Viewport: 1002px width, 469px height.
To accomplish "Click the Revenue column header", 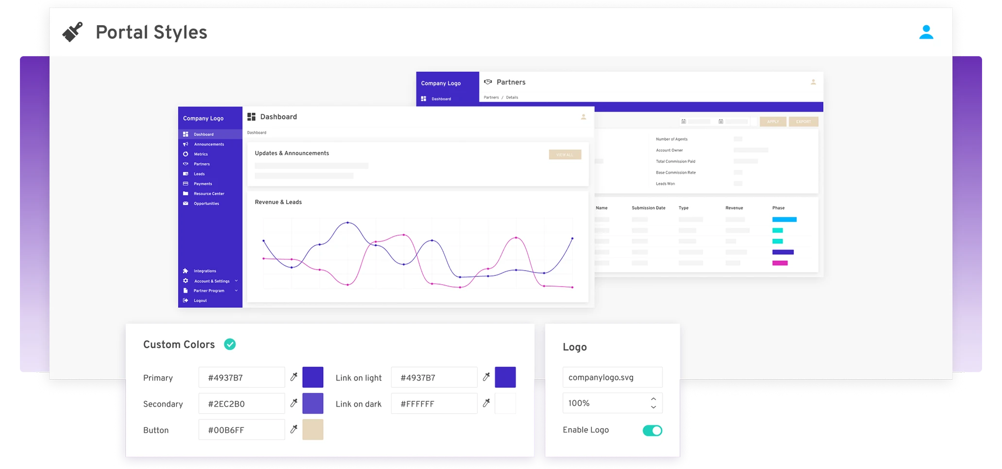I will pos(734,208).
